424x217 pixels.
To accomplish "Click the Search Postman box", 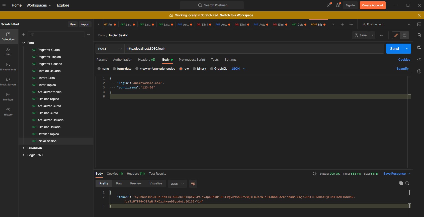I will [212, 5].
